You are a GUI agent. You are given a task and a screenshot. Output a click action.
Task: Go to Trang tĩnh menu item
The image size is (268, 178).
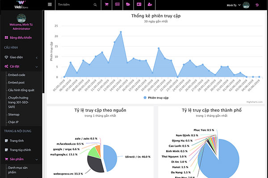[17, 141]
